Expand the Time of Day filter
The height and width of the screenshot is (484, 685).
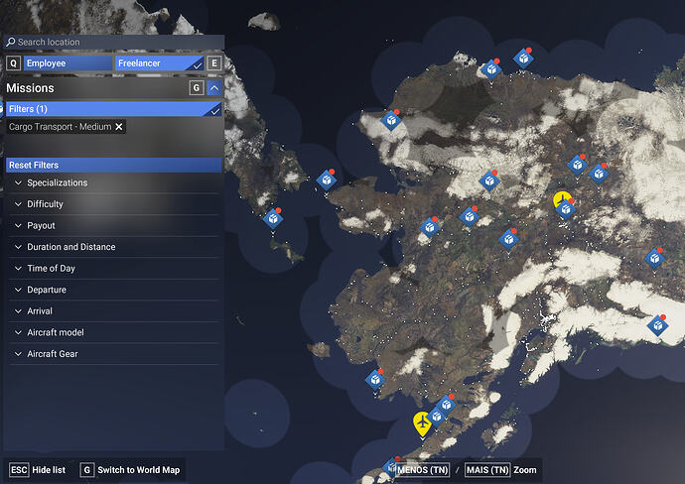tap(114, 269)
